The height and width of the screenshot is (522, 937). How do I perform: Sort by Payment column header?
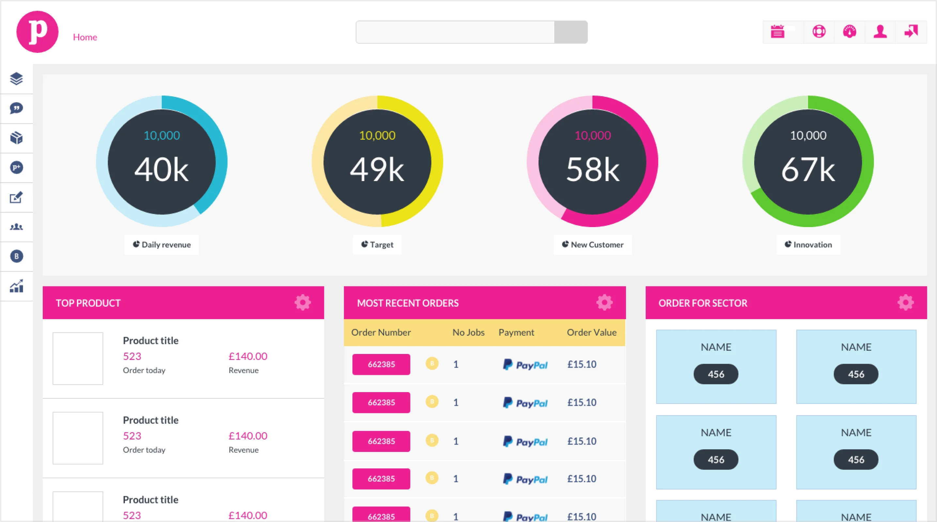516,332
